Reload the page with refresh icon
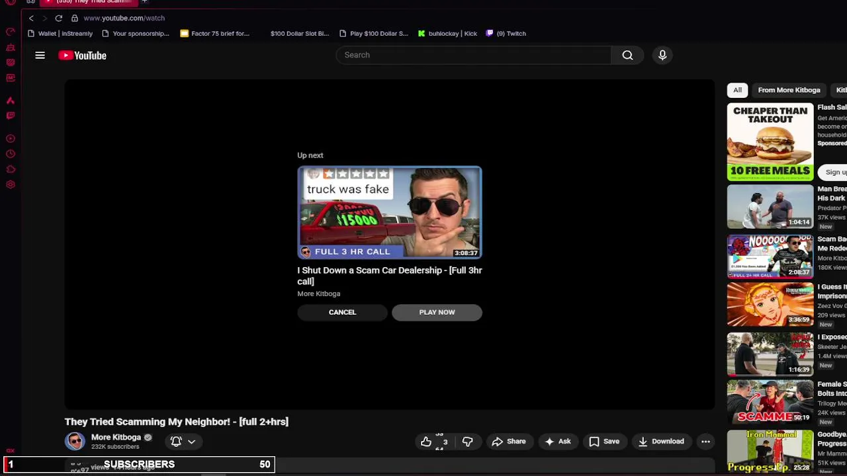This screenshot has height=476, width=847. [59, 18]
